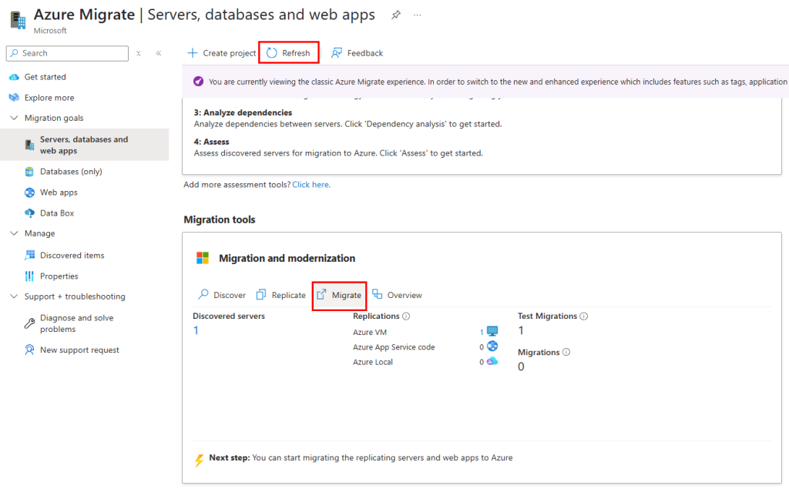Click the Azure VM monitor icon
This screenshot has width=789, height=489.
tap(492, 331)
